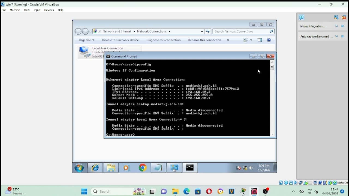Viewport: 349px width, 196px height.
Task: Click the delete all notifications icon
Action: tap(344, 17)
